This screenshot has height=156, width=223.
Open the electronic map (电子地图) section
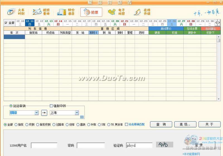[x=116, y=12]
